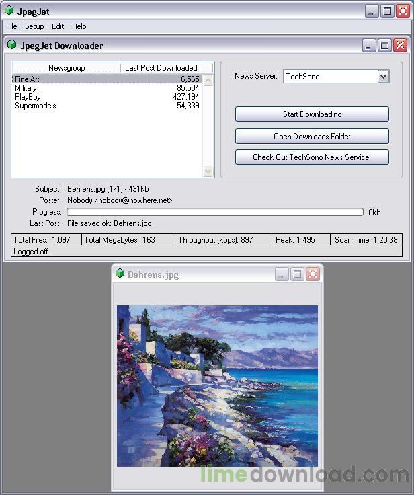Click the newsgroup list scroll down arrow
Screen dimensions: 414x495
pyautogui.click(x=208, y=171)
